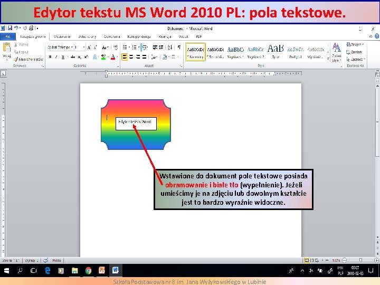This screenshot has height=285, width=380.
Task: Toggle Italic formatting
Action: (x=56, y=57)
